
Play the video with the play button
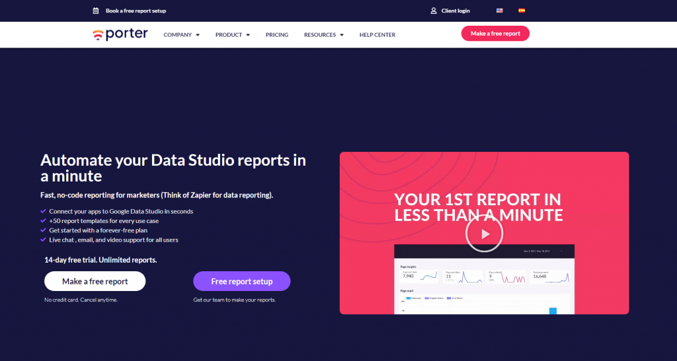[485, 234]
